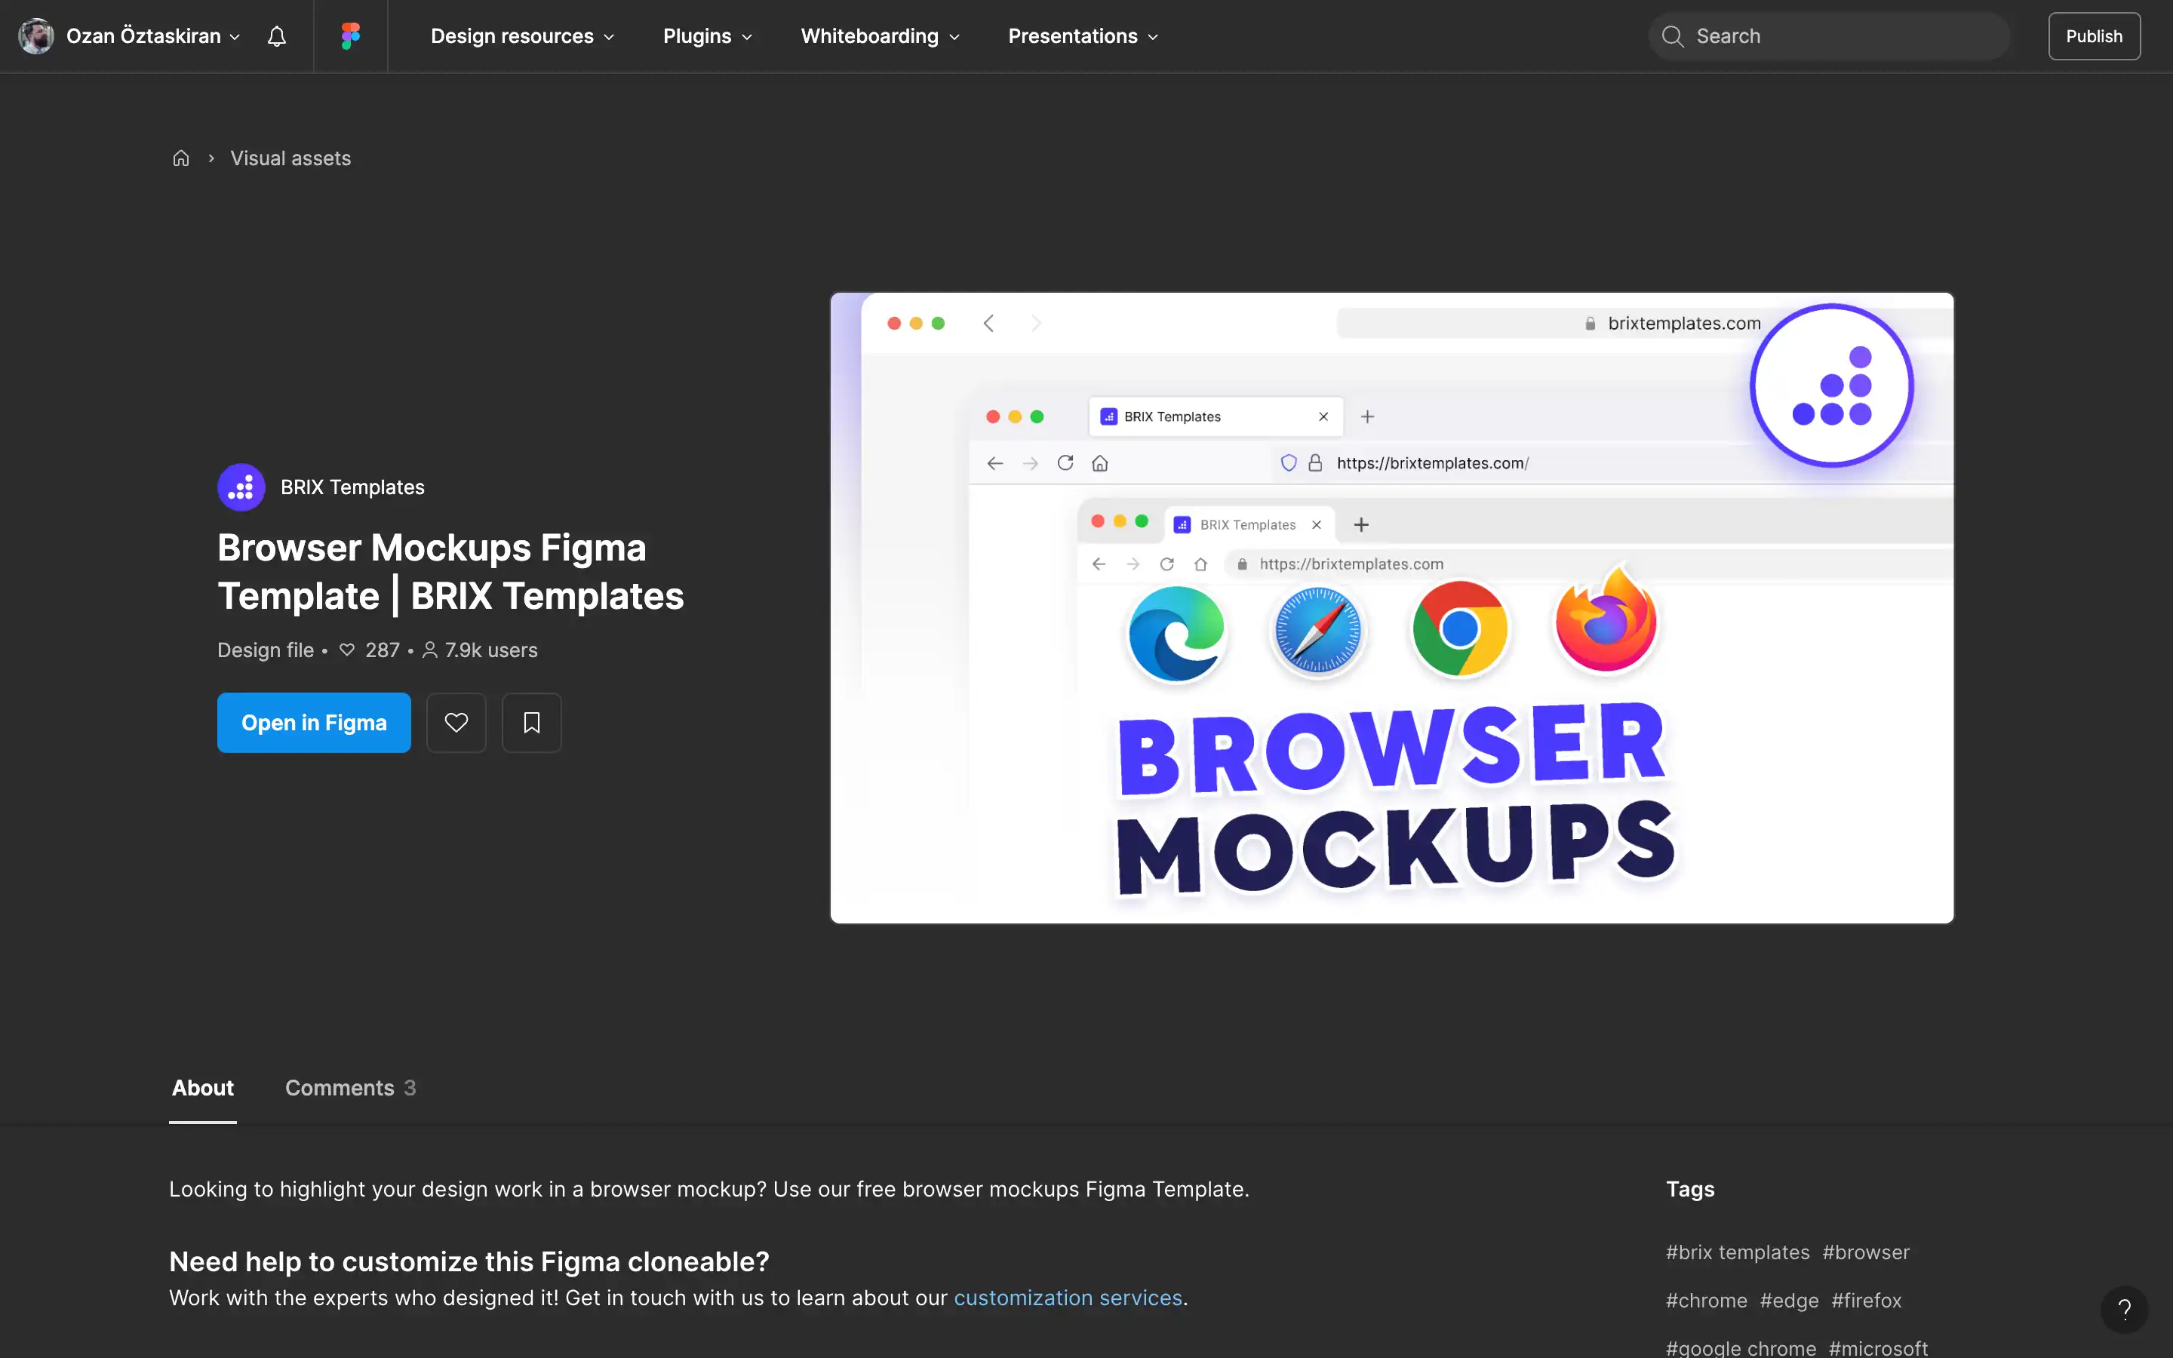Click the user profile avatar

pyautogui.click(x=36, y=36)
